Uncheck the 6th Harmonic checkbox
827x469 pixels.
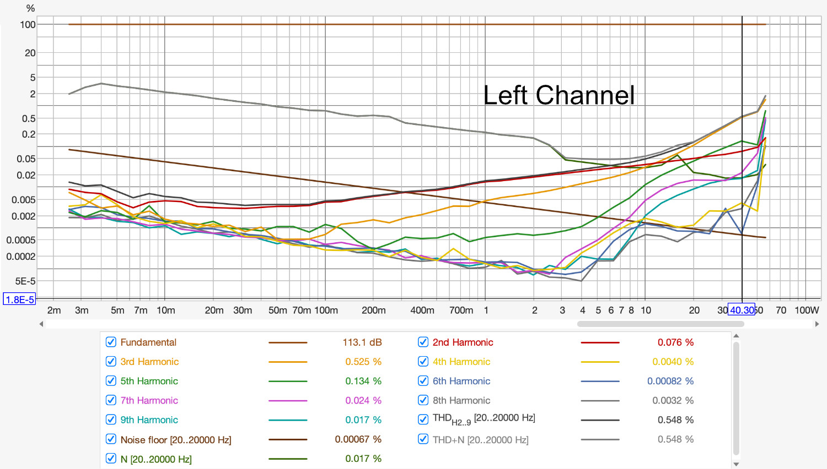click(x=423, y=381)
